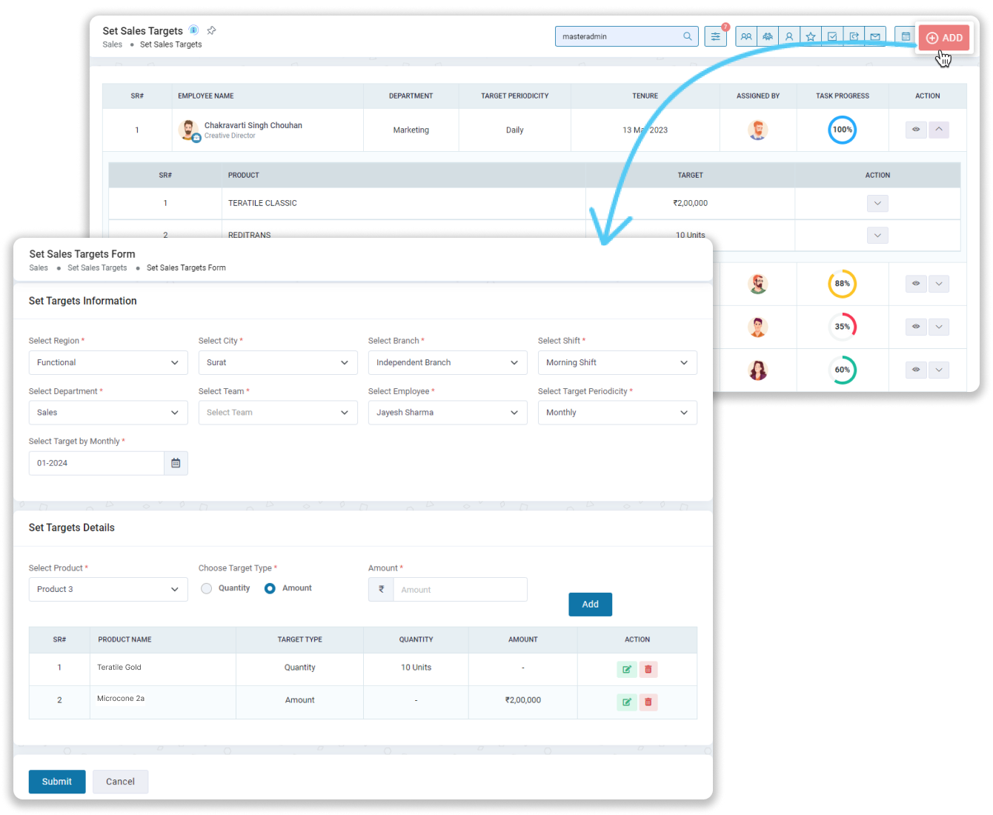Submit the Set Sales Targets form

click(56, 782)
